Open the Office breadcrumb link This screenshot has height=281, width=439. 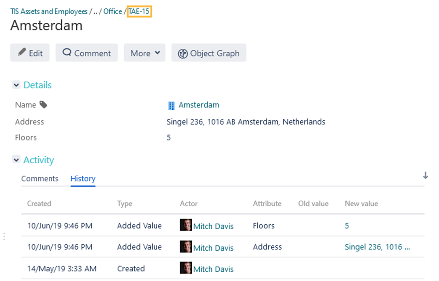112,11
